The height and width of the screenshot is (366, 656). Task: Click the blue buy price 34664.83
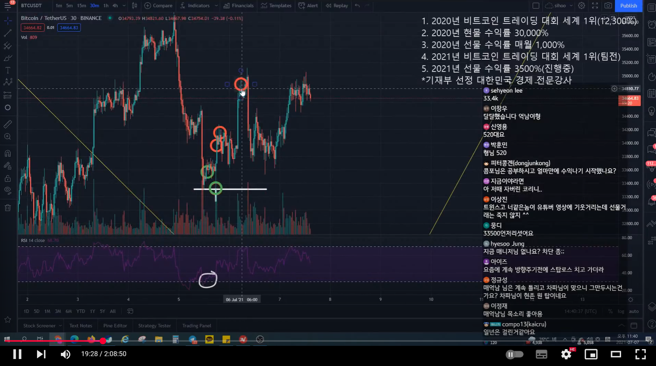point(69,28)
